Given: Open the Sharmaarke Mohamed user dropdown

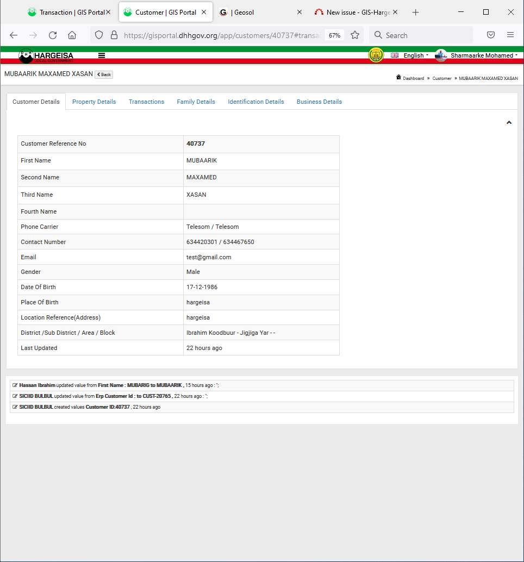Looking at the screenshot, I should click(484, 55).
